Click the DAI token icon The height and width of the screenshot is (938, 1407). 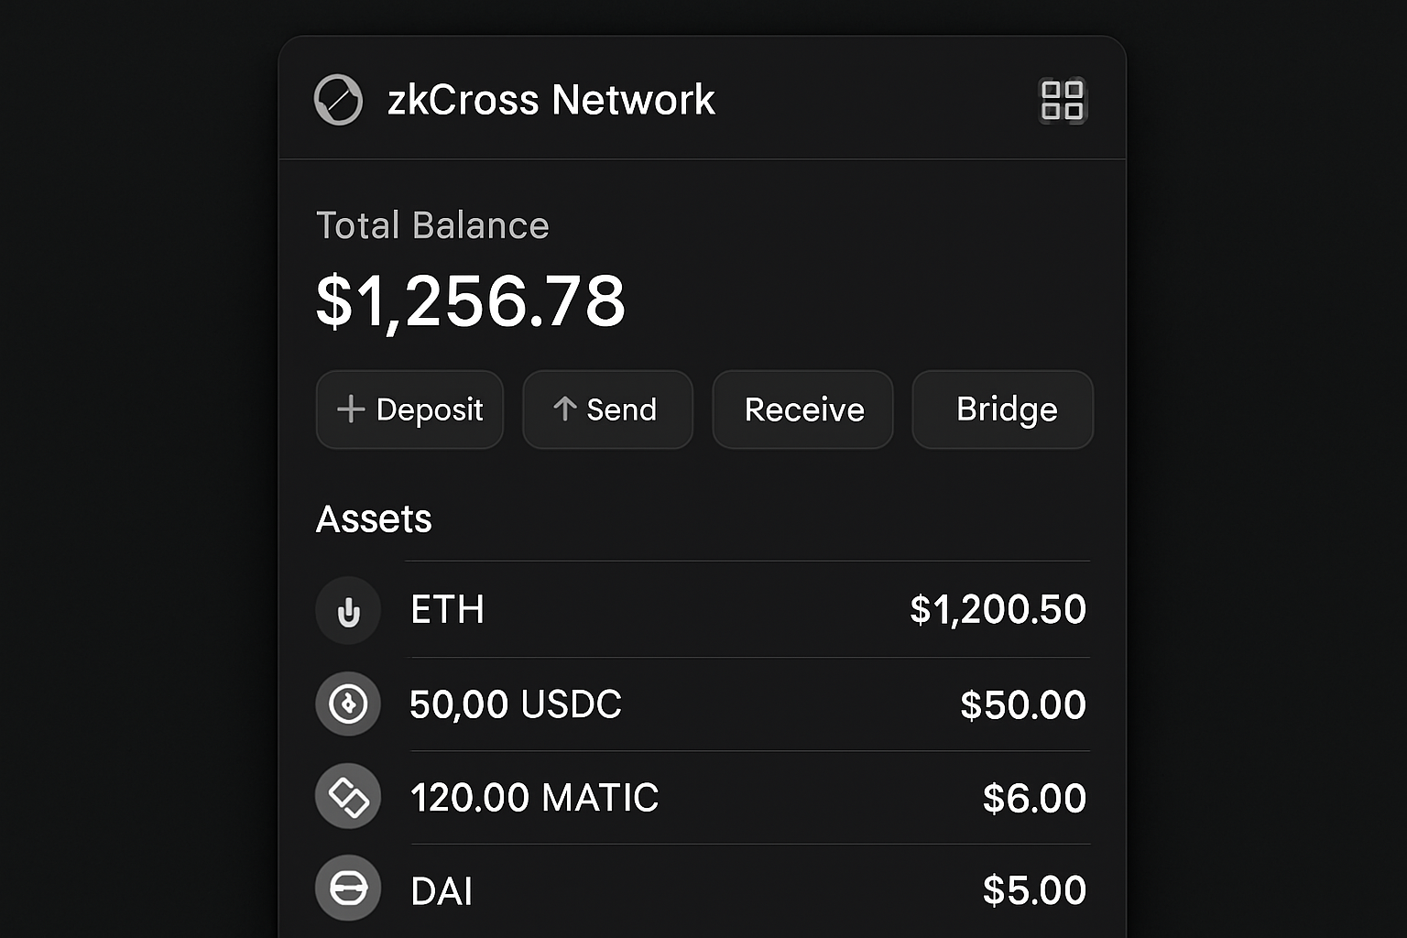tap(348, 888)
